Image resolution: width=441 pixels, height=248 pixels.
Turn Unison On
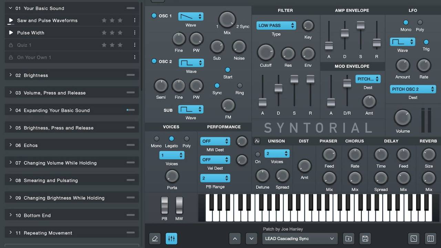point(258,154)
